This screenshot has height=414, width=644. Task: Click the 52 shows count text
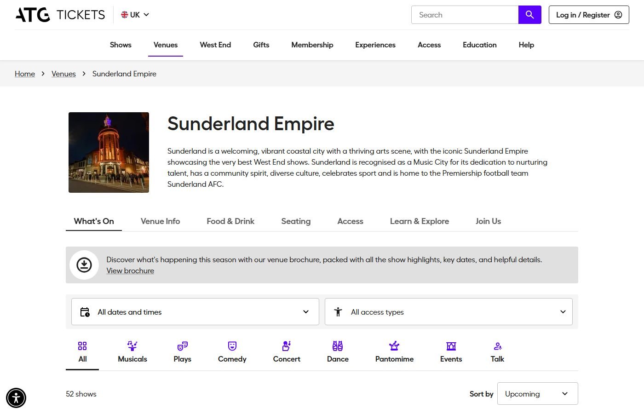point(81,394)
